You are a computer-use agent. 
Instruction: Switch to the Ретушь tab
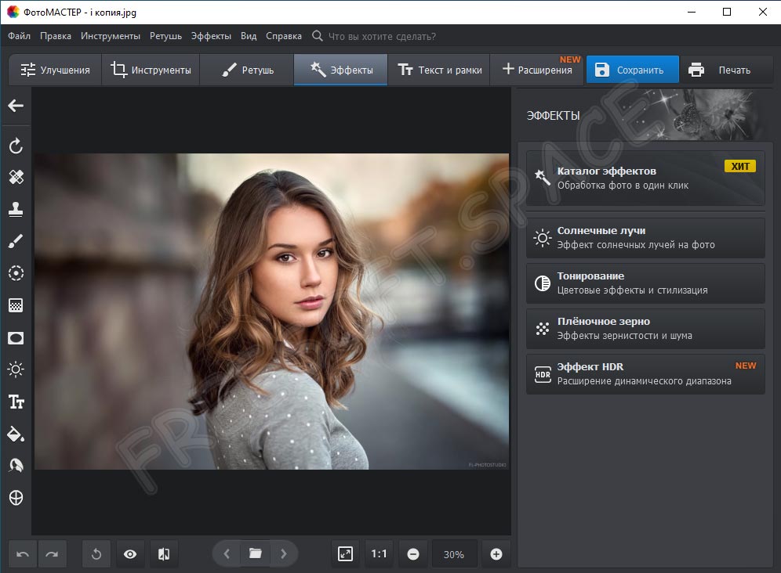(x=247, y=70)
